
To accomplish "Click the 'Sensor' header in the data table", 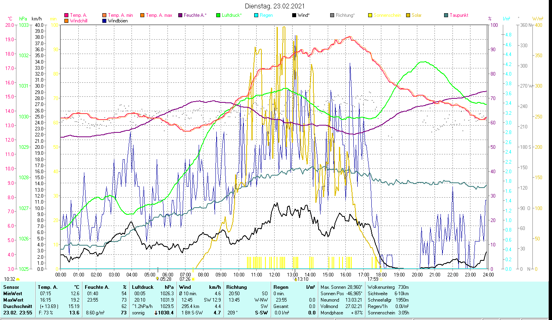I will [x=10, y=287].
